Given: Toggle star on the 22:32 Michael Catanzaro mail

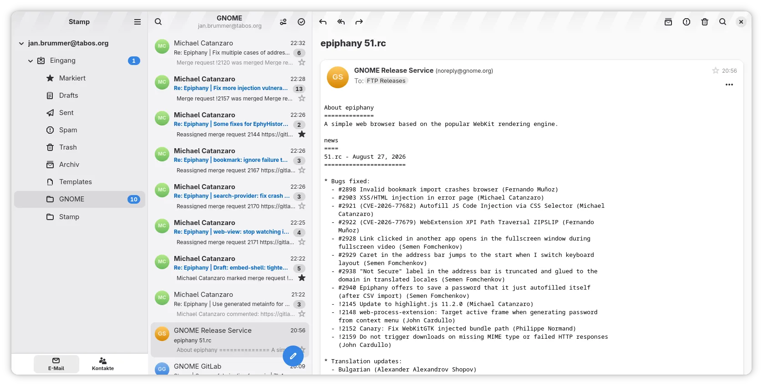Looking at the screenshot, I should pos(302,62).
